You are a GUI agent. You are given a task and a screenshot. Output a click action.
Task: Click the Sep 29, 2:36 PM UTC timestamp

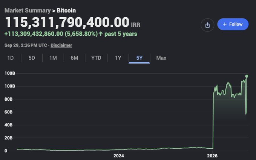click(26, 45)
